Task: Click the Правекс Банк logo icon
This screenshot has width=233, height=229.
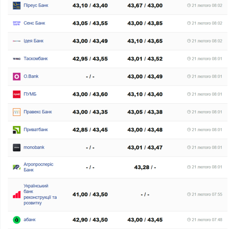Action: click(17, 112)
